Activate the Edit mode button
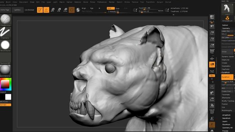235x132 pixels. click(x=40, y=10)
